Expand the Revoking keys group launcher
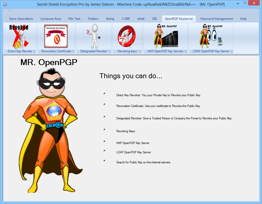The width and height of the screenshot is (262, 204). [140, 51]
